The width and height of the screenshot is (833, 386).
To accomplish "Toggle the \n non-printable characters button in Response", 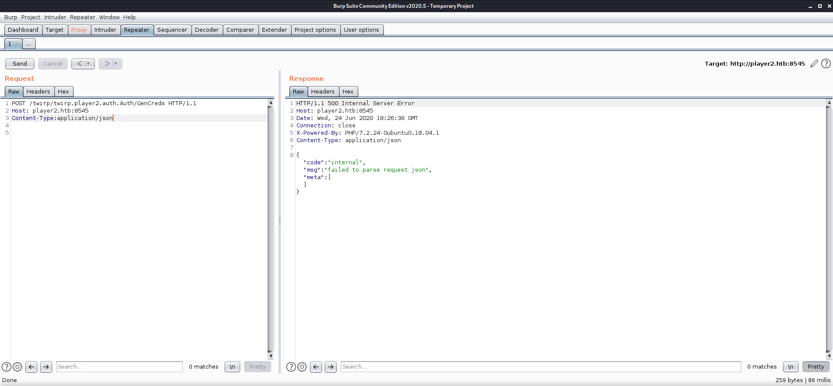I will pos(791,367).
